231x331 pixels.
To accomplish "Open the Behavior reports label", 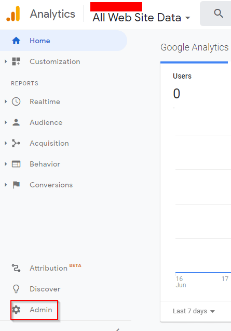I will pyautogui.click(x=45, y=164).
